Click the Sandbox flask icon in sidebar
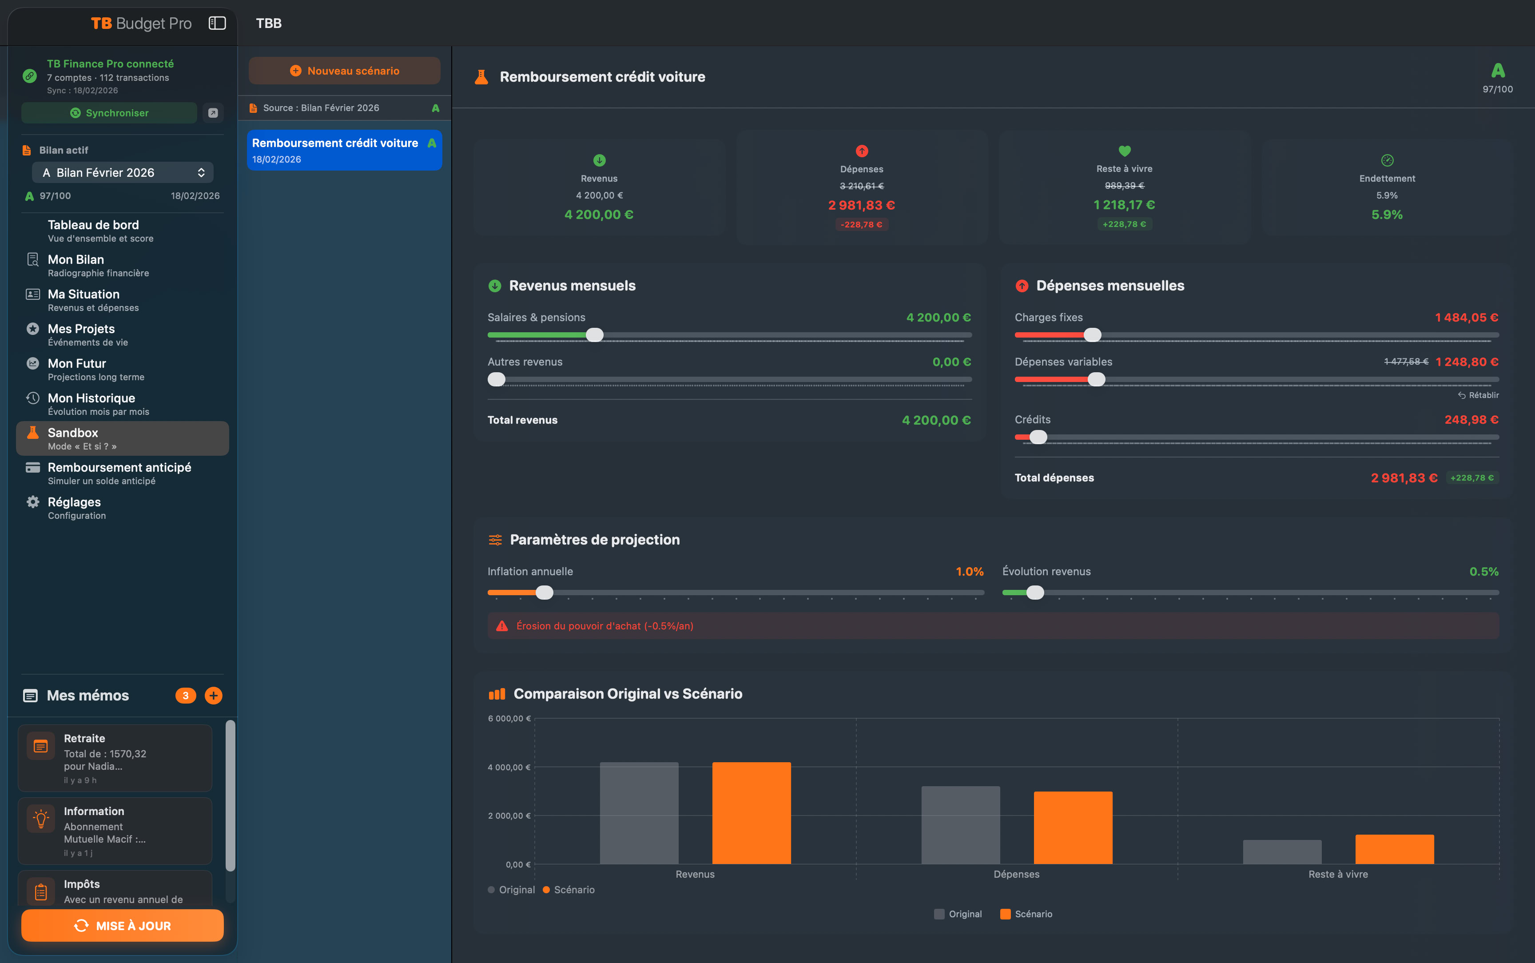The image size is (1535, 963). pos(32,433)
